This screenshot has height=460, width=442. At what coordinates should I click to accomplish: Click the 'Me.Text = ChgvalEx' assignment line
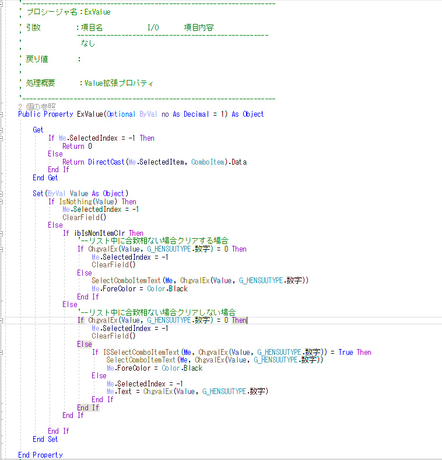coord(187,391)
